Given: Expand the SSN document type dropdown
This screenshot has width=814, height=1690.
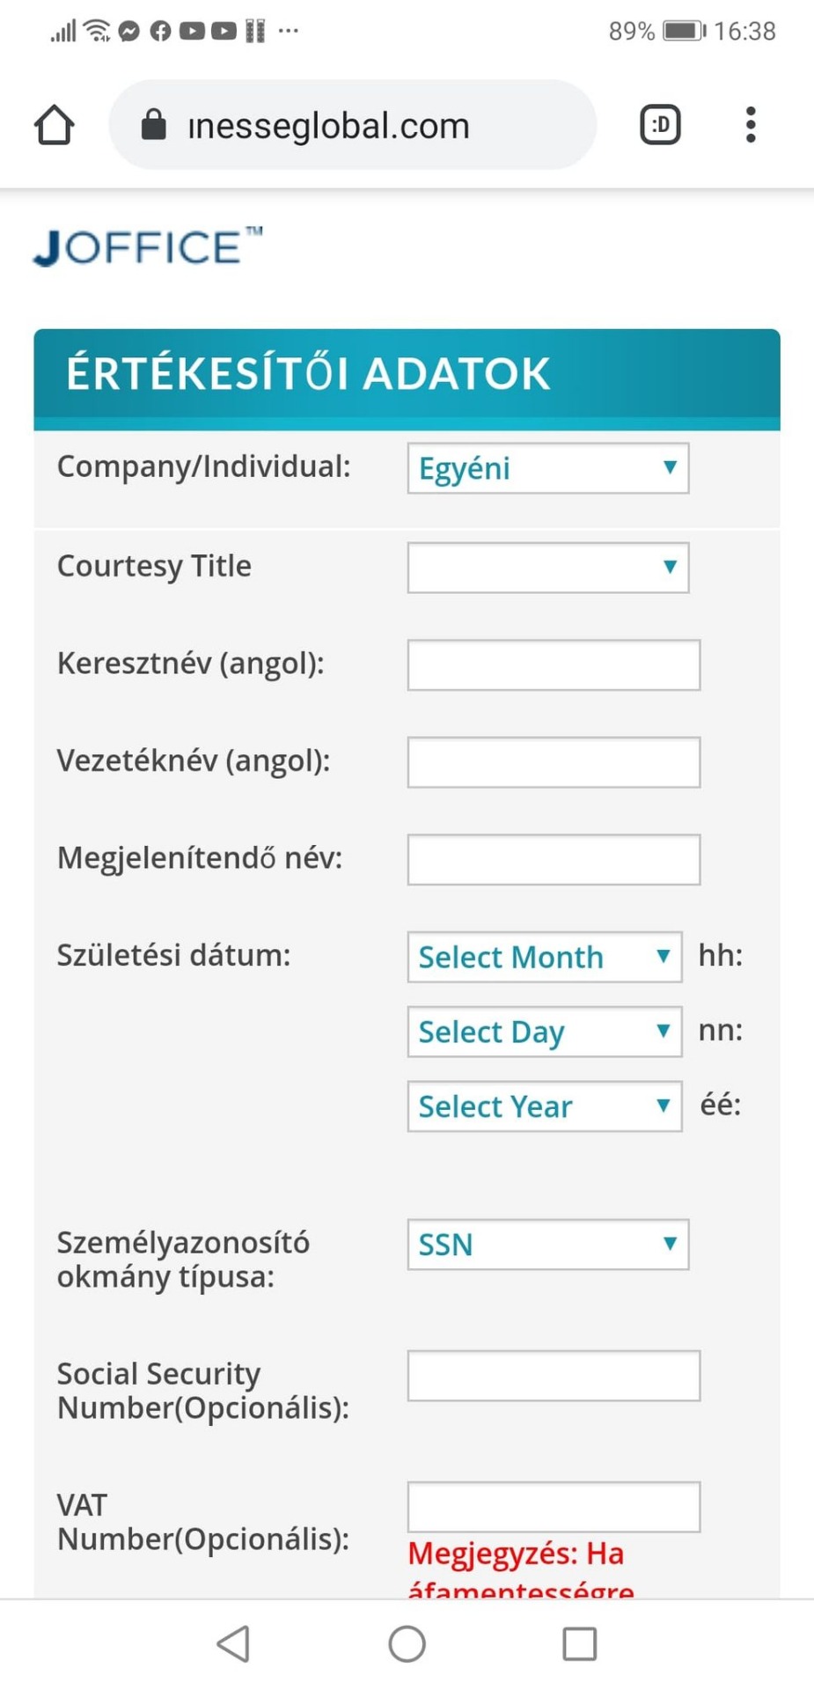Looking at the screenshot, I should 547,1245.
